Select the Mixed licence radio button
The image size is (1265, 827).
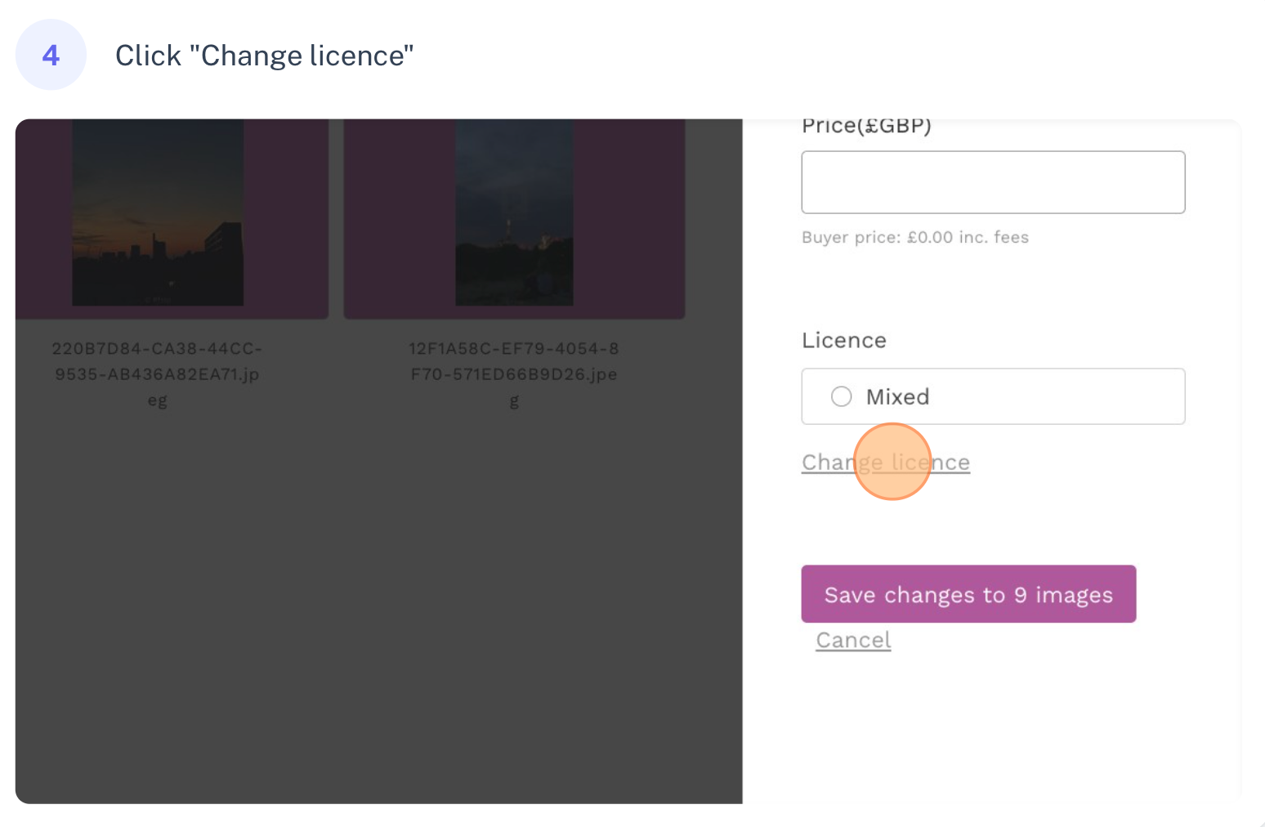pyautogui.click(x=841, y=397)
